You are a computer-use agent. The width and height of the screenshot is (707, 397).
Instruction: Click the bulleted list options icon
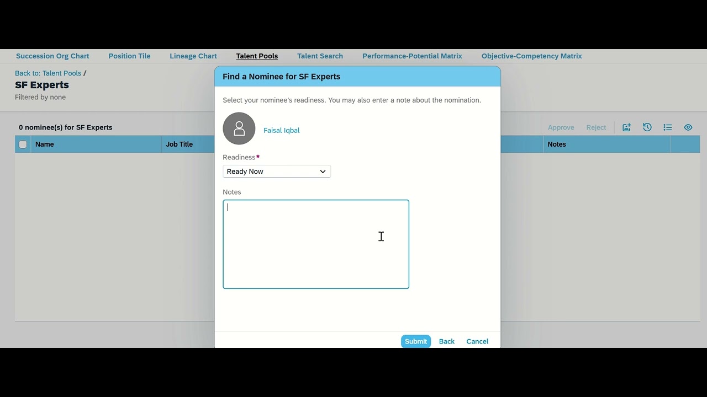pyautogui.click(x=668, y=127)
